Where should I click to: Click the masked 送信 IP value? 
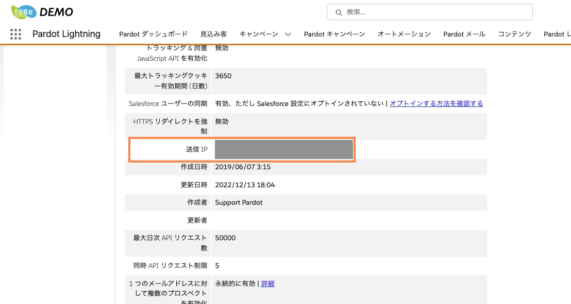tap(283, 150)
